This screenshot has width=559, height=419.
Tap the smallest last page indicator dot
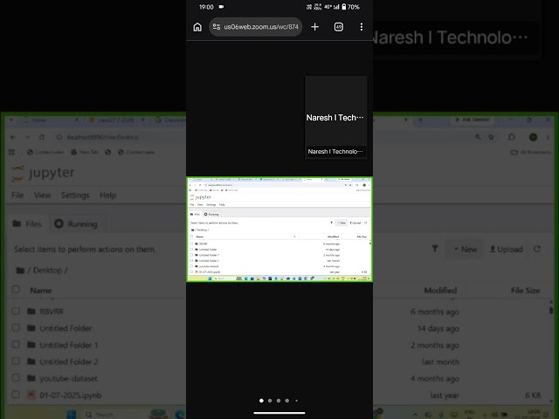coord(297,401)
